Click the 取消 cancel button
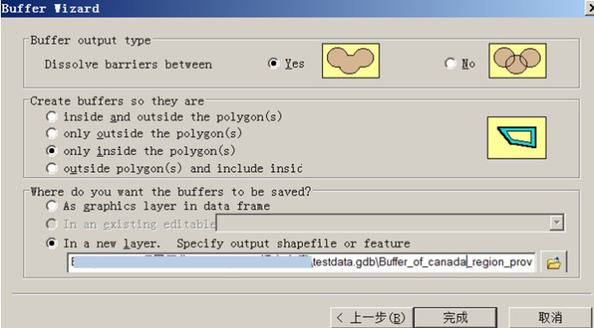This screenshot has width=594, height=328. point(550,318)
